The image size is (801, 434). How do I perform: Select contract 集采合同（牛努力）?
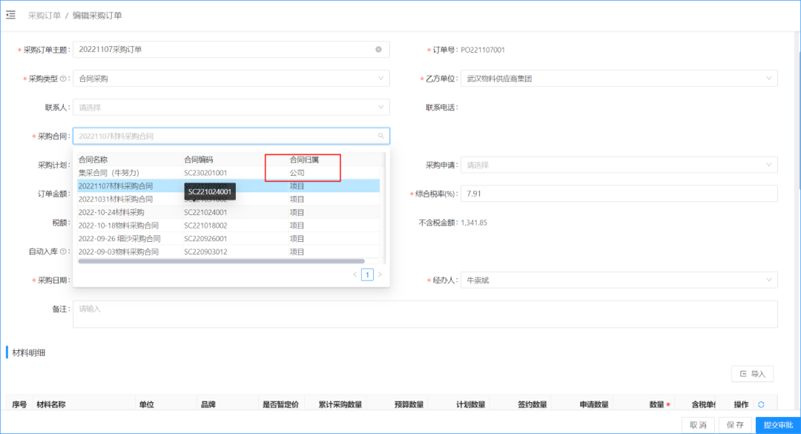click(x=228, y=173)
